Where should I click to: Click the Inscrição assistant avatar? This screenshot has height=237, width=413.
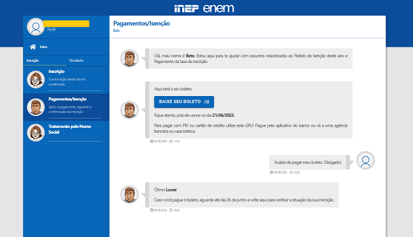click(36, 79)
